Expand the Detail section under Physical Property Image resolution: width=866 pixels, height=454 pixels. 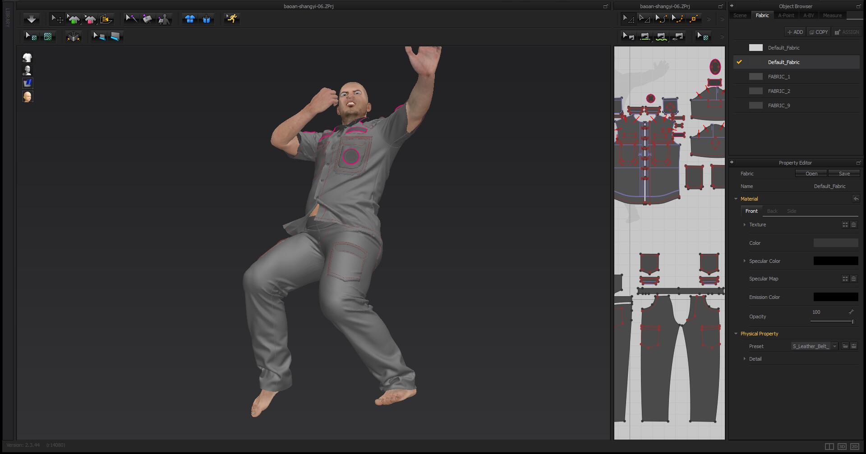(744, 359)
